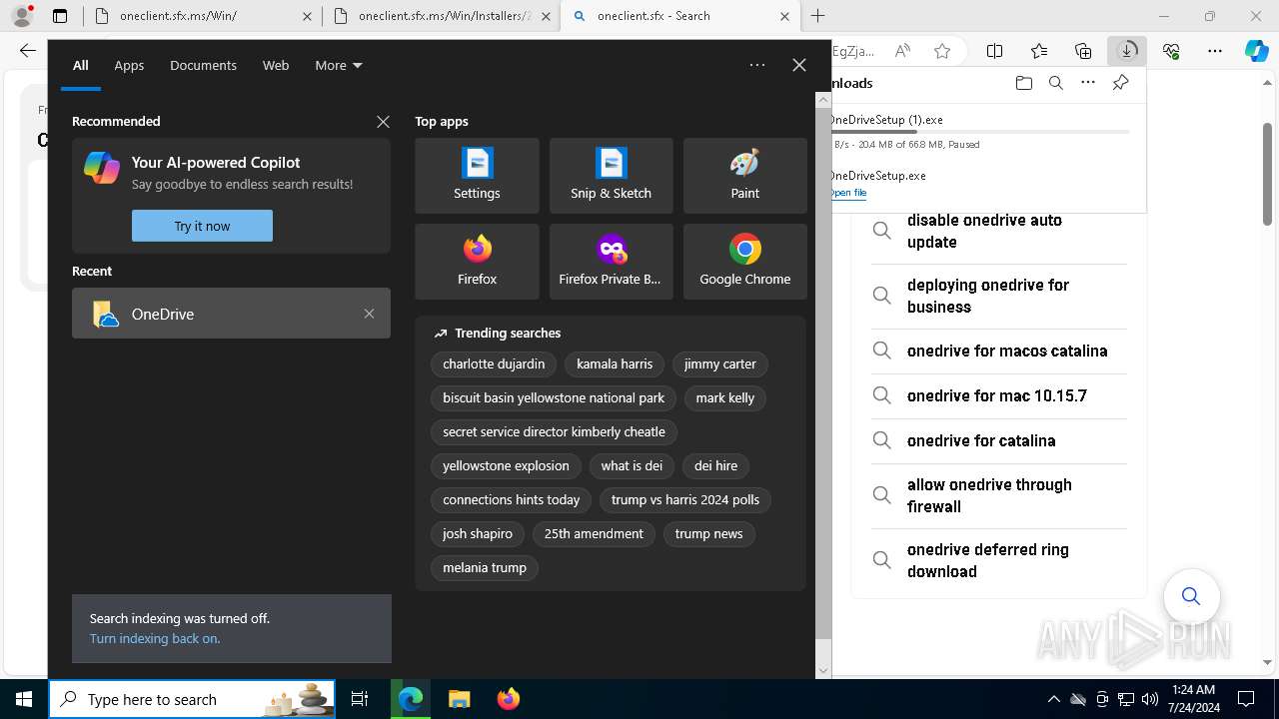Search trending kamala harris
1279x719 pixels.
point(615,363)
